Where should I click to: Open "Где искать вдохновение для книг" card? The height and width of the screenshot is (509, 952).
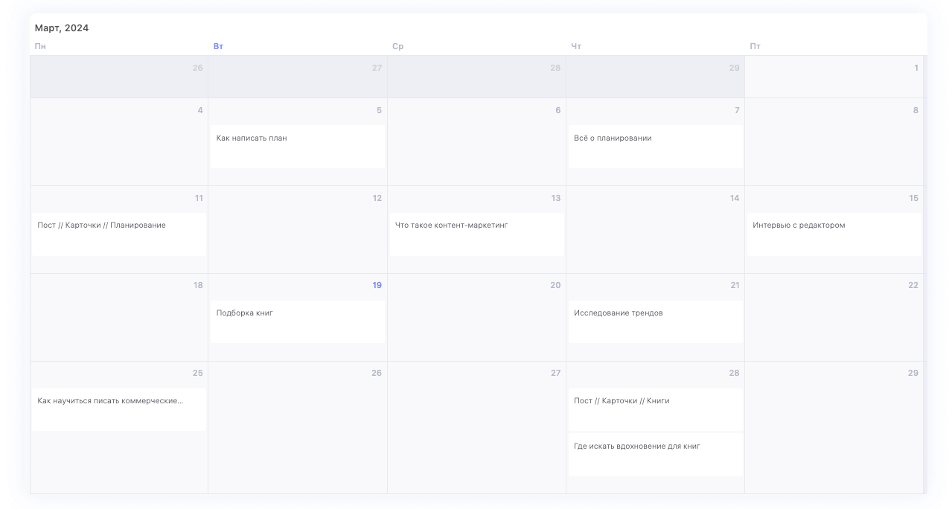click(x=655, y=455)
